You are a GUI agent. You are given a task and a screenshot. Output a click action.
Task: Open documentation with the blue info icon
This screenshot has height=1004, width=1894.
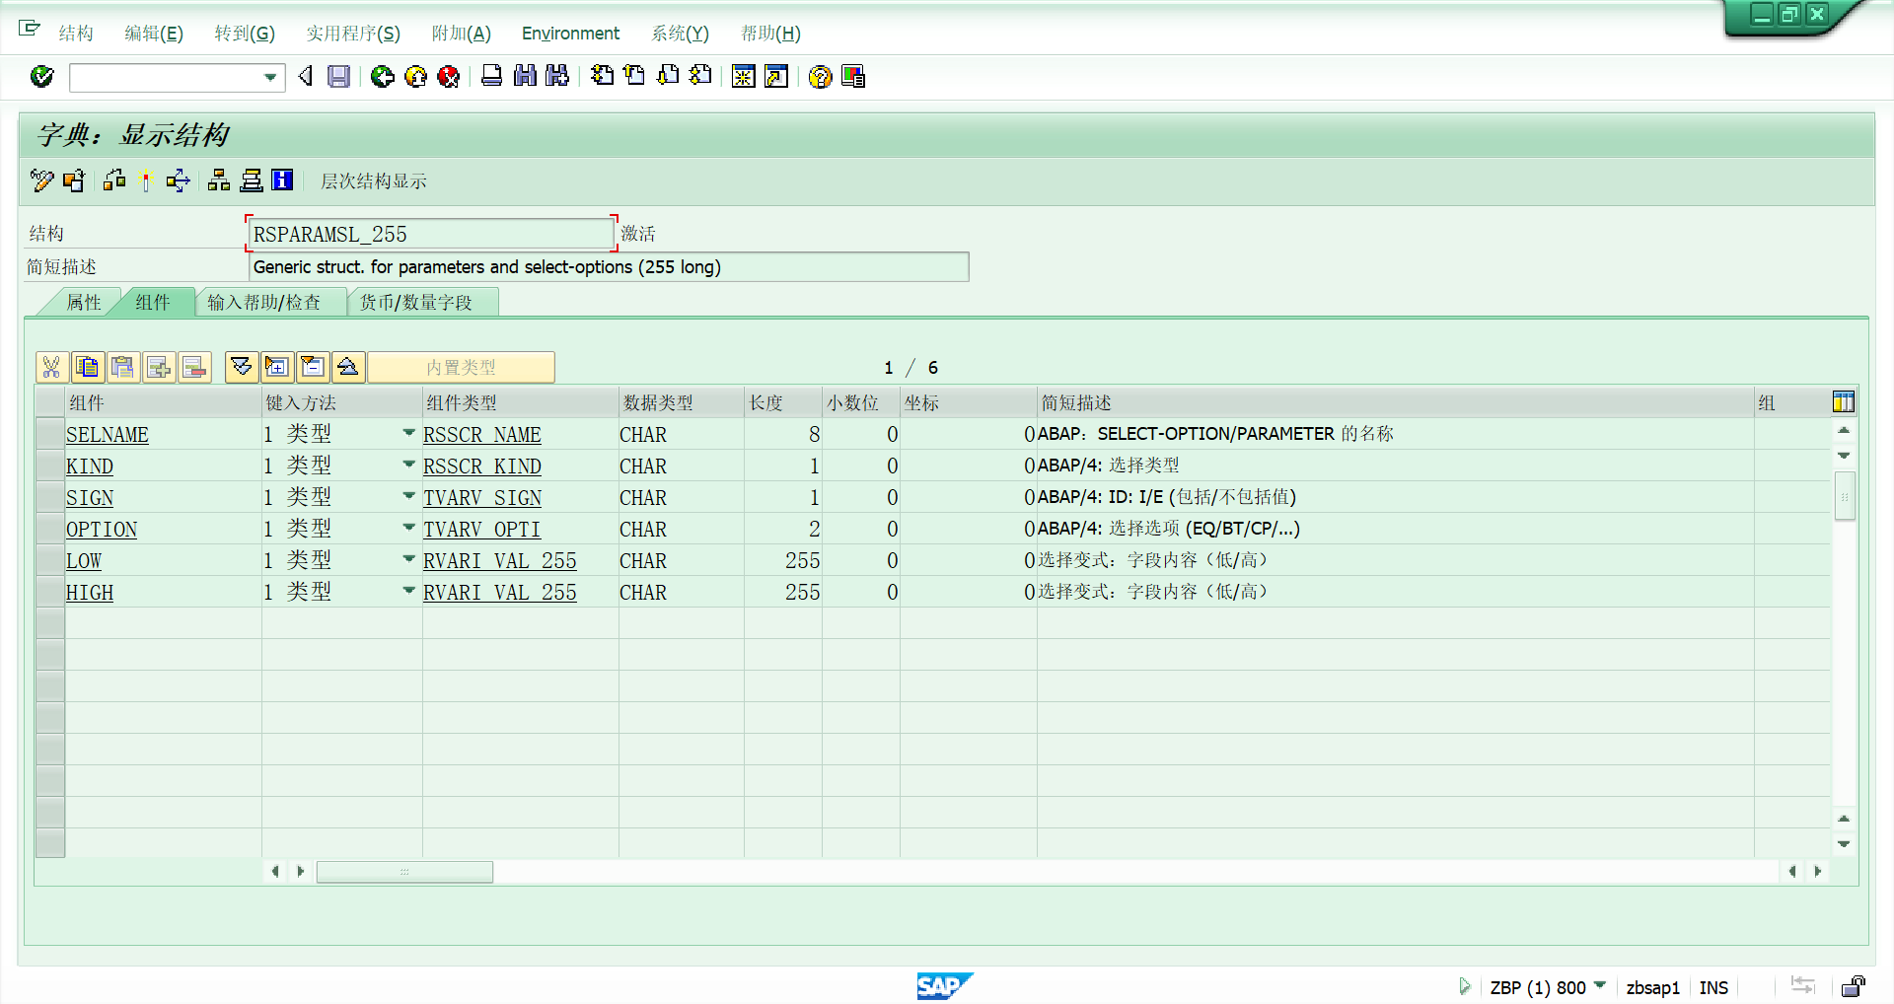(x=281, y=180)
